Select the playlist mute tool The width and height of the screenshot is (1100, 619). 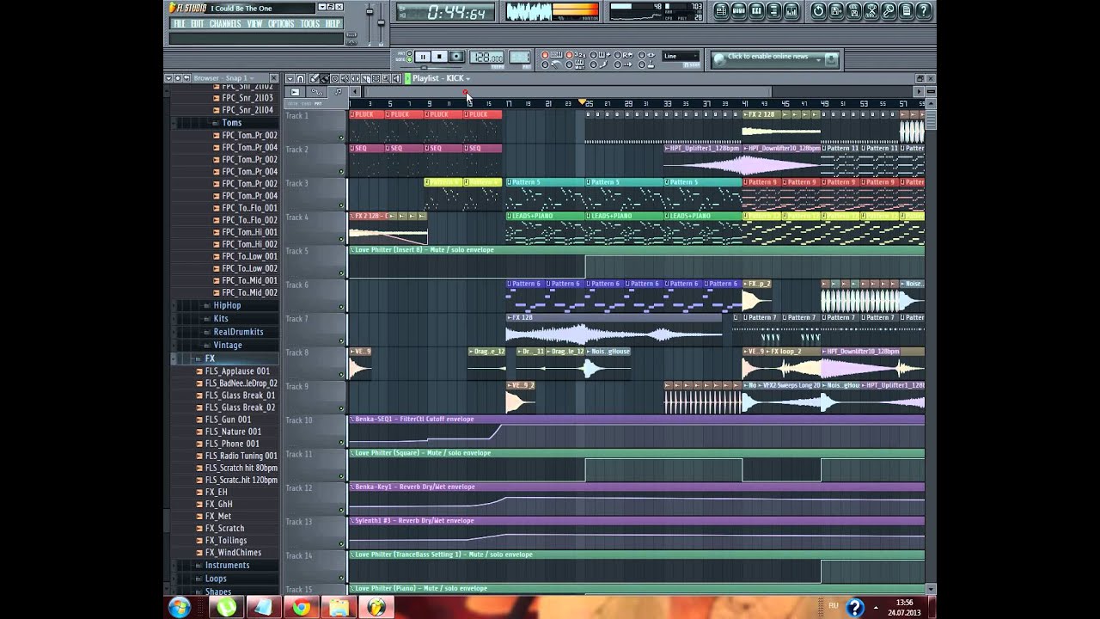345,78
